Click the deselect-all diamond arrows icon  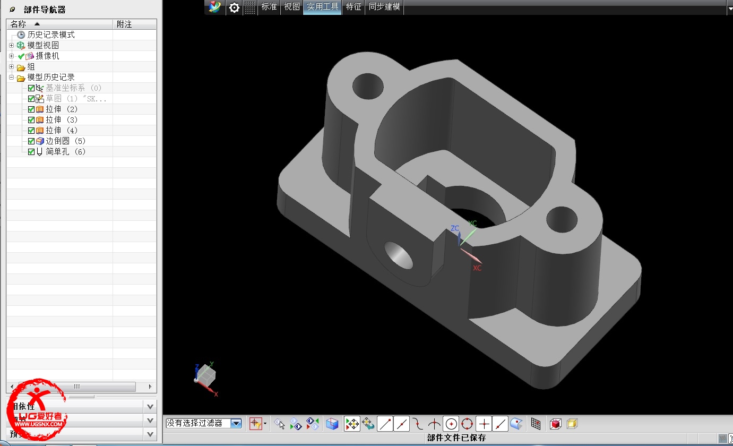tap(313, 424)
